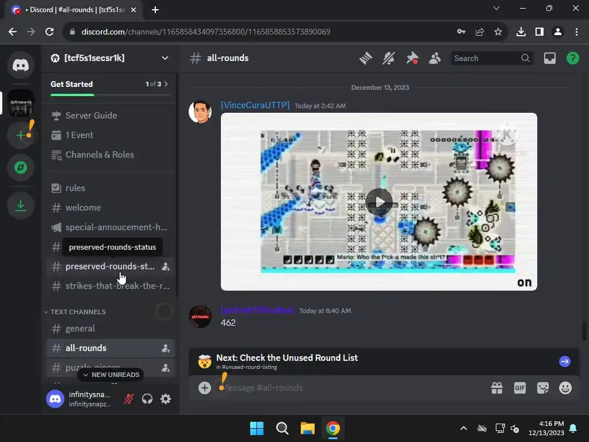Screen dimensions: 589x442
Task: Select the general channel
Action: [x=110, y=329]
